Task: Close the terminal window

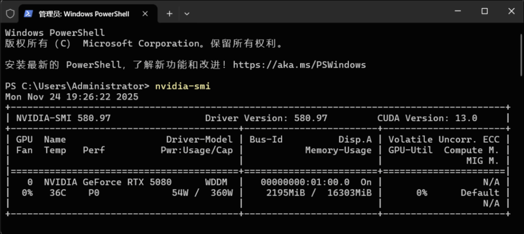Action: [x=512, y=12]
